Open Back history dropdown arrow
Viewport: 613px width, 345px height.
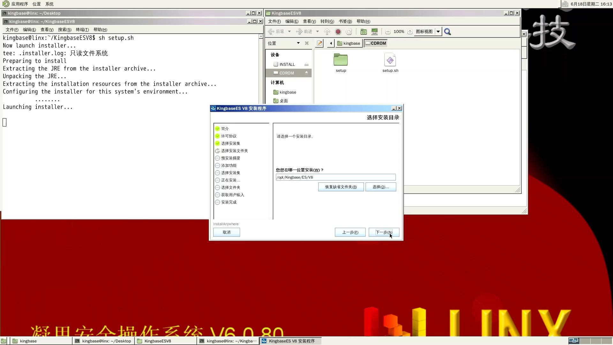289,32
